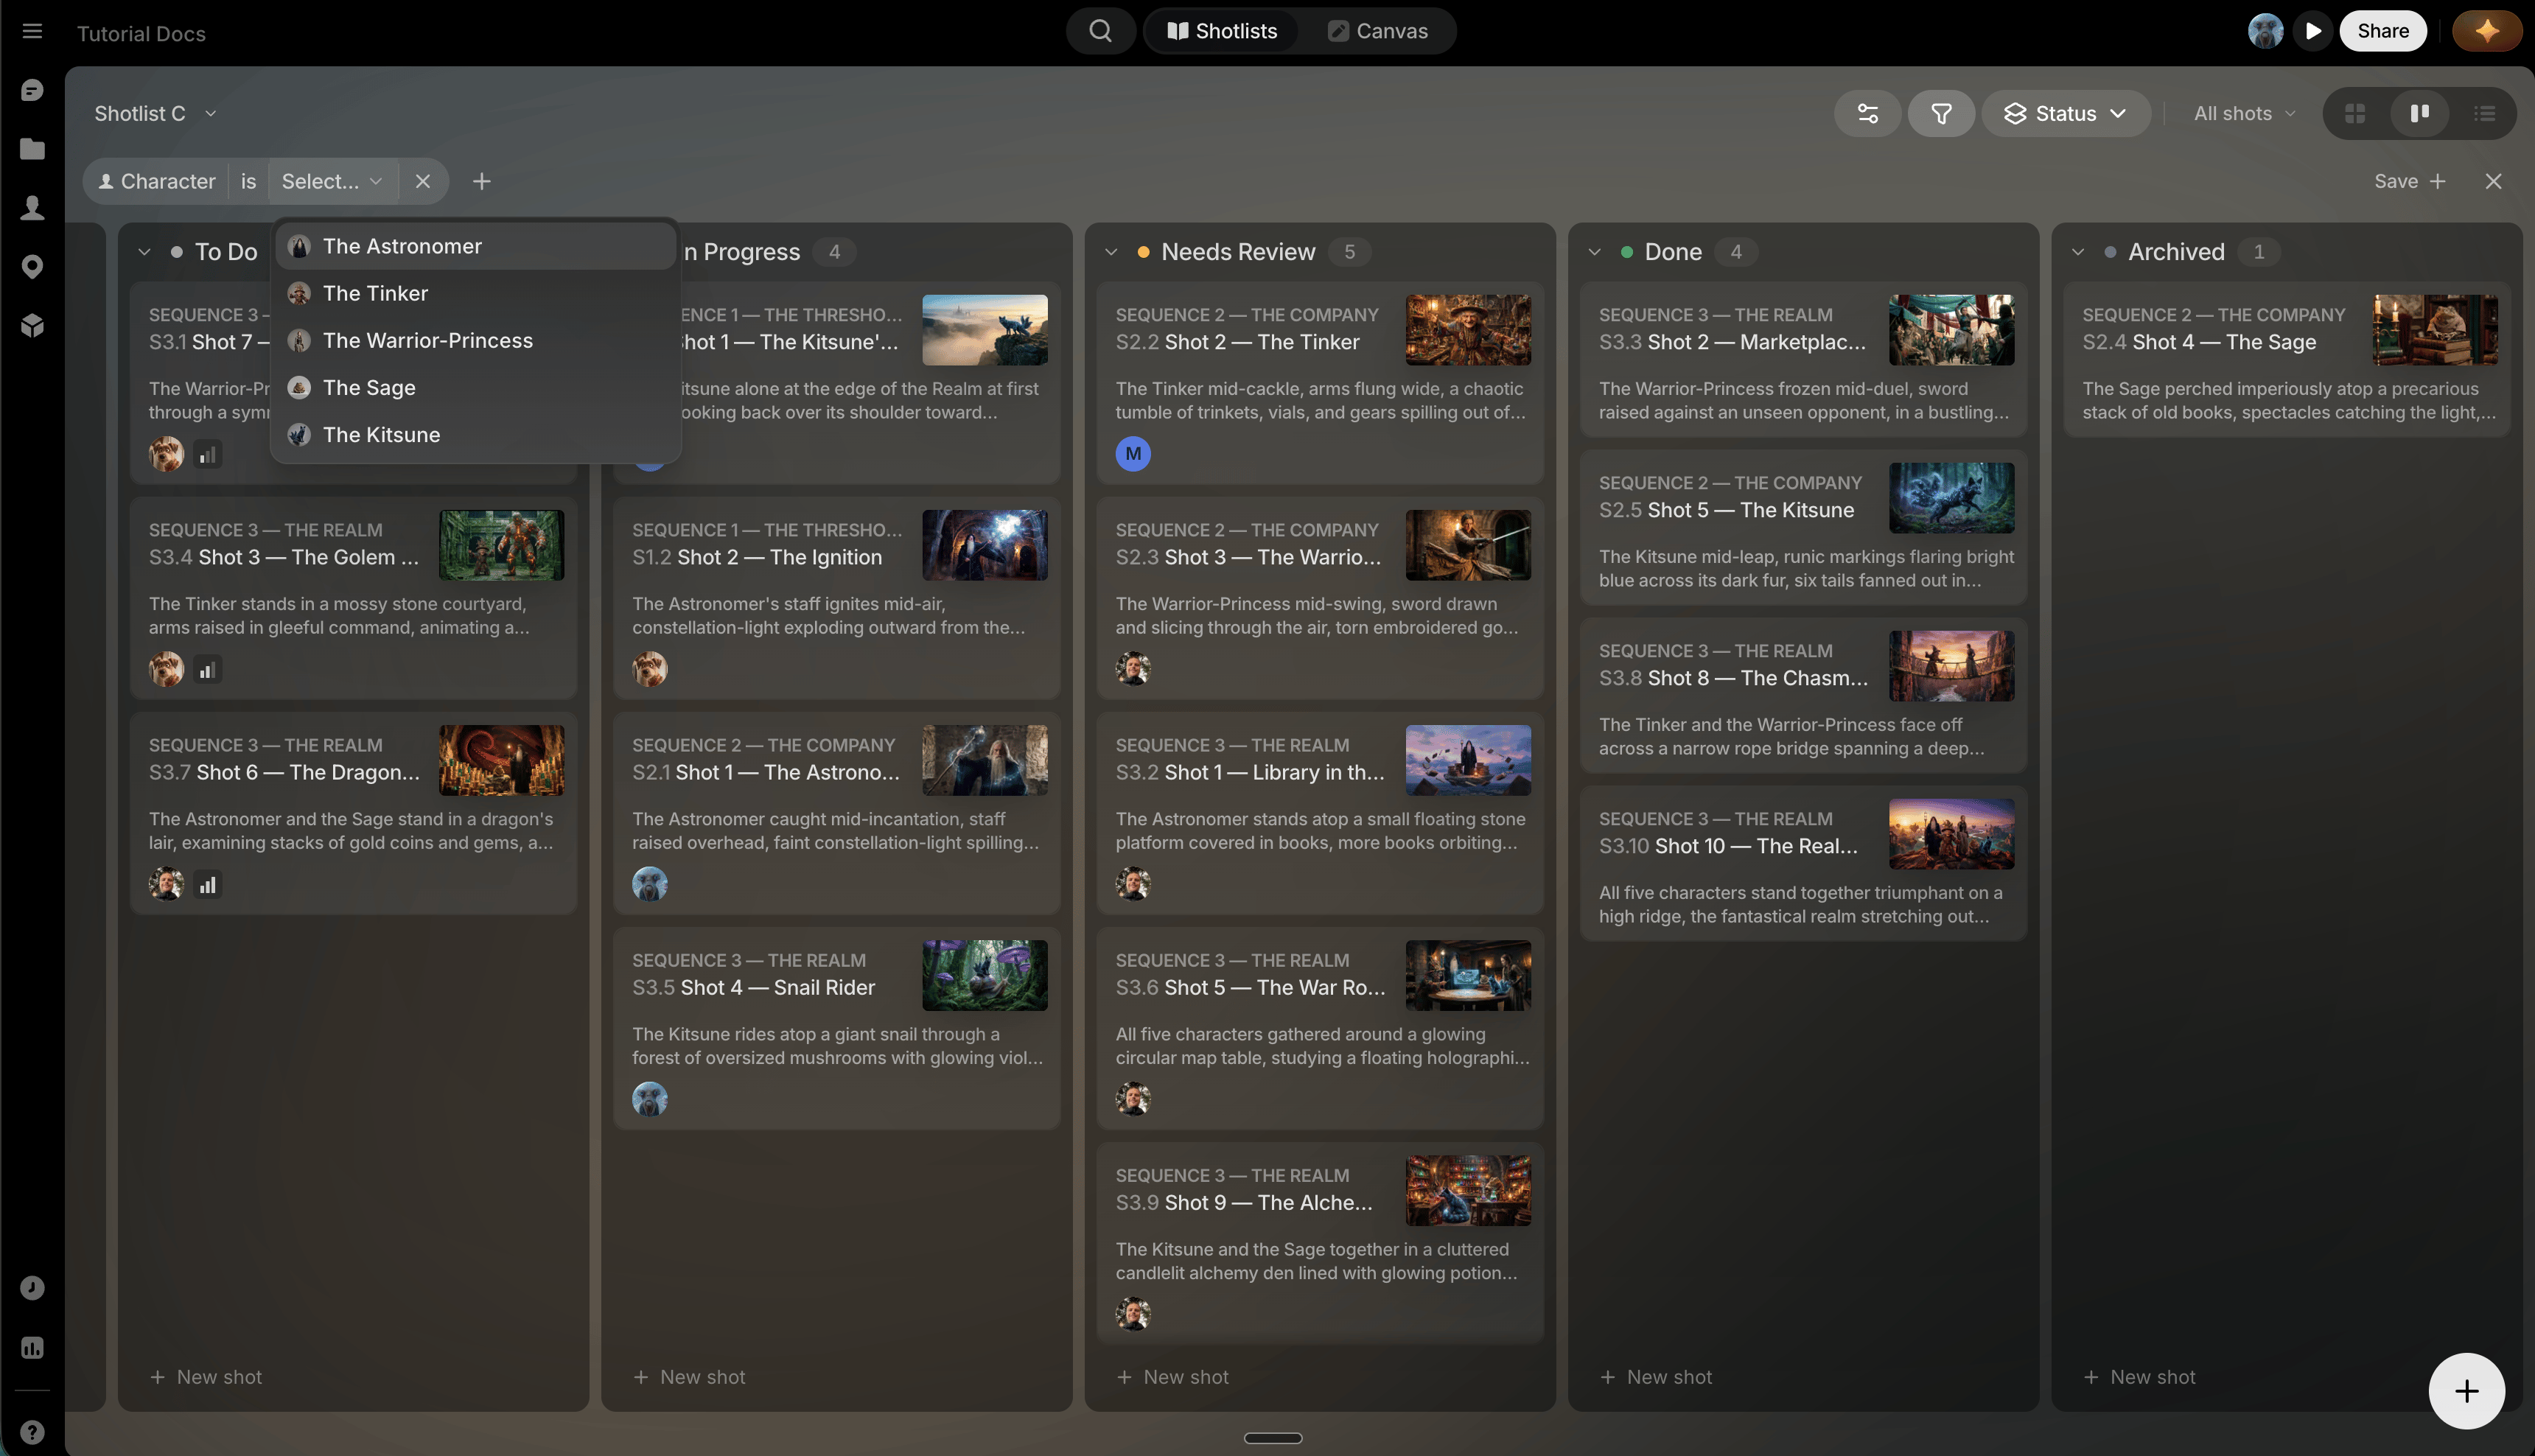Add New shot in Needs Review column
2535x1456 pixels.
1172,1378
